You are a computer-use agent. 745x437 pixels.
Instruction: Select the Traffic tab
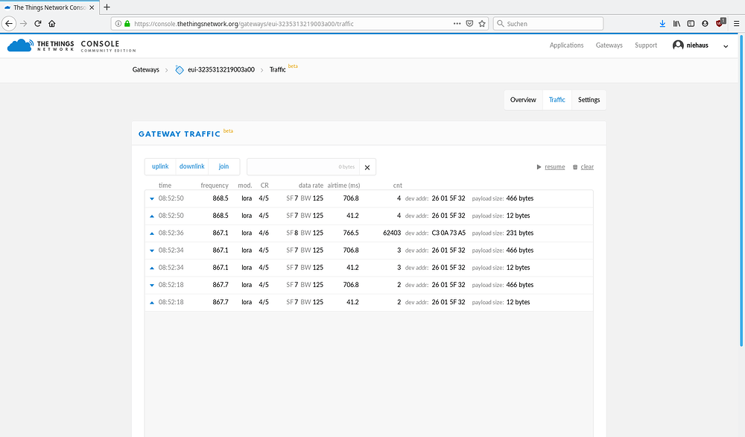557,100
